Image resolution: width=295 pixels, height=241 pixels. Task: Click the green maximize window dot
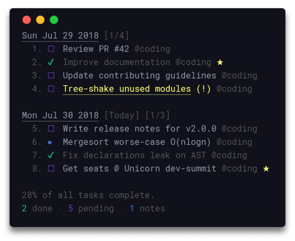click(x=54, y=20)
